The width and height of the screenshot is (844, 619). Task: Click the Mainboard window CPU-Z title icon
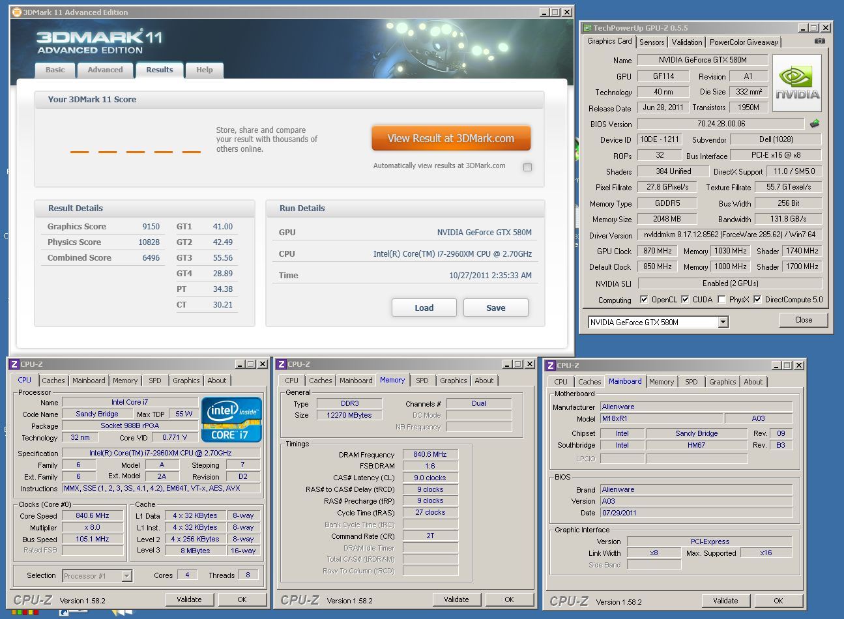coord(551,366)
